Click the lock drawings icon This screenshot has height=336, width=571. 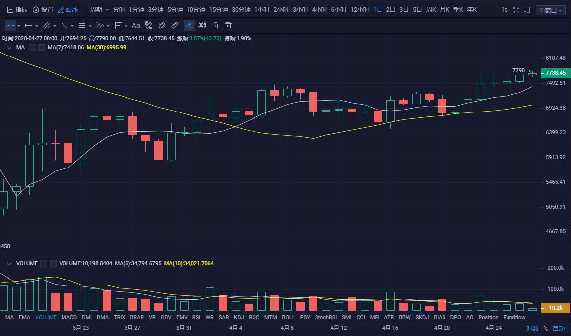pyautogui.click(x=216, y=25)
